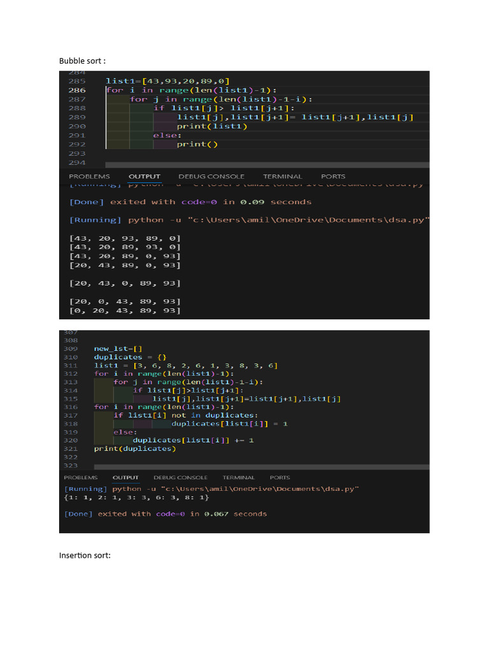Viewport: 489px width, 652px height.
Task: Click output row '[43, 20, 89, 0, 93]'
Action: coord(125,256)
